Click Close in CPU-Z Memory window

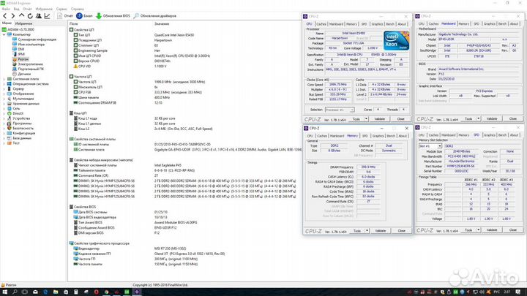[x=402, y=231]
